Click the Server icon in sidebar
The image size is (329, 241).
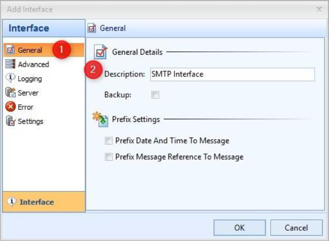click(x=11, y=93)
